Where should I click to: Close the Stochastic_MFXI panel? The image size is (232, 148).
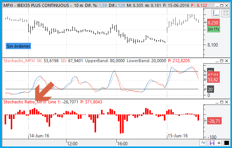coord(227,61)
